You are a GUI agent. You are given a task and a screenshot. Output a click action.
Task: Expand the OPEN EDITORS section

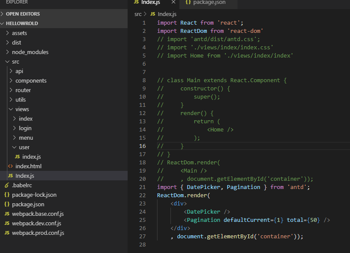[2, 14]
